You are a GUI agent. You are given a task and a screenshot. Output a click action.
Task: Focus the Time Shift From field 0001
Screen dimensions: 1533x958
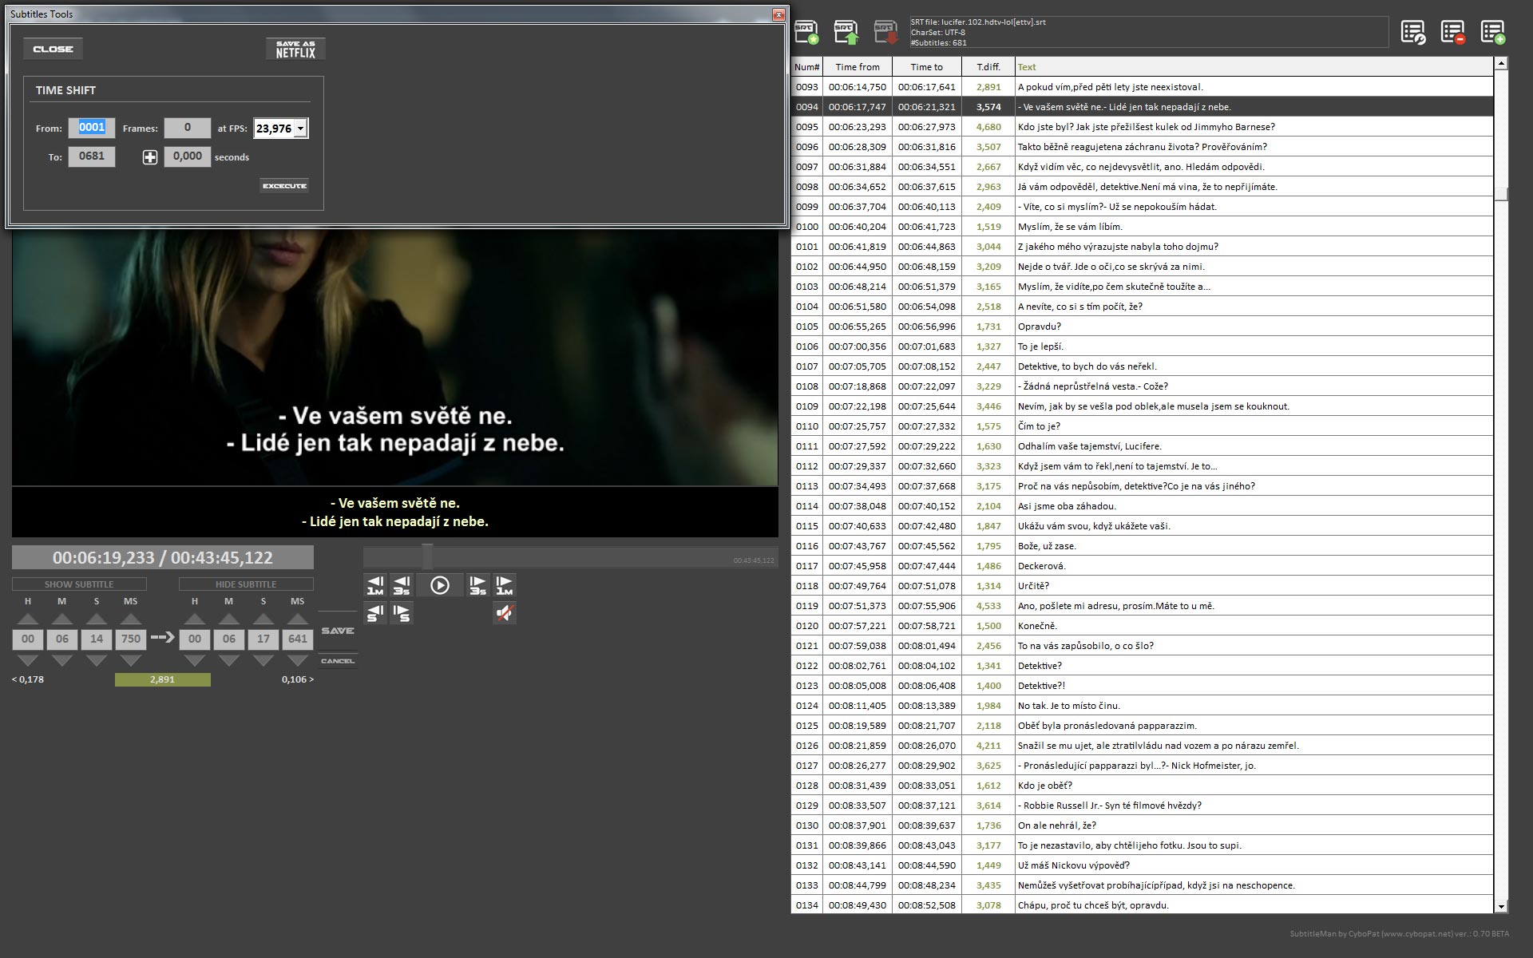click(92, 128)
